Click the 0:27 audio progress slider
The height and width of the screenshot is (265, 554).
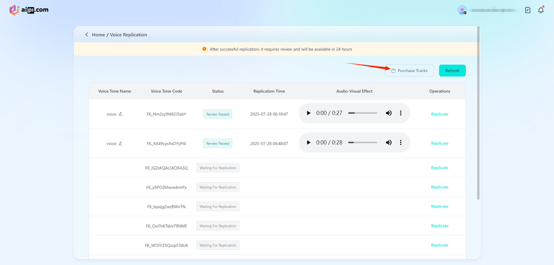(362, 113)
